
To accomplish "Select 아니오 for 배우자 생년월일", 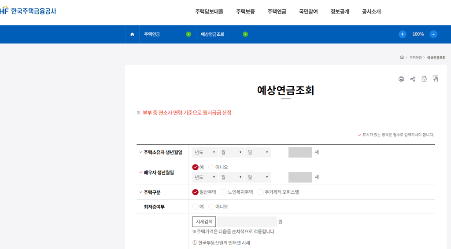I will coord(211,167).
